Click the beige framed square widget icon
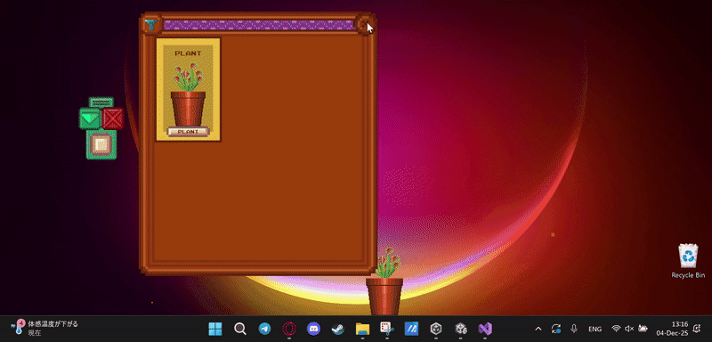This screenshot has height=342, width=712. click(x=101, y=145)
